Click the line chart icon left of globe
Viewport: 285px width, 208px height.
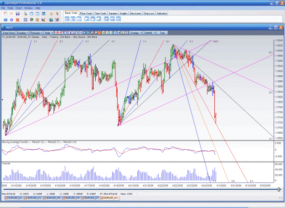[43, 20]
